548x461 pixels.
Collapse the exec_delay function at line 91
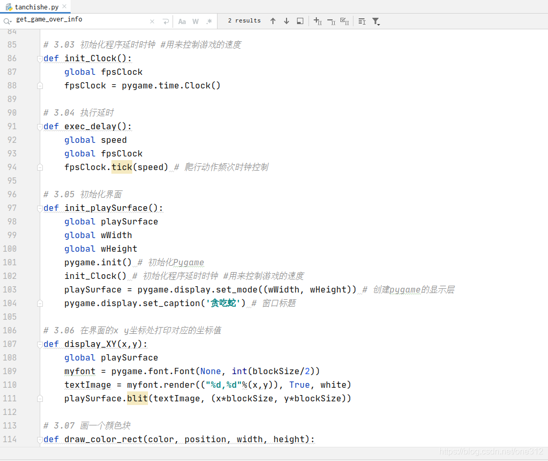click(x=40, y=127)
